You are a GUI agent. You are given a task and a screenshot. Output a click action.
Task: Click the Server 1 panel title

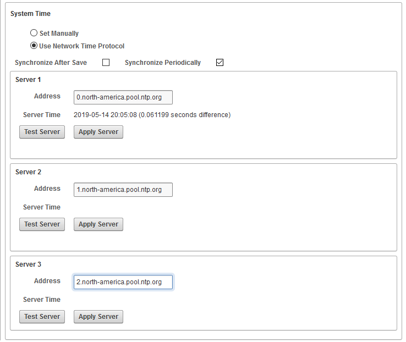pyautogui.click(x=28, y=80)
